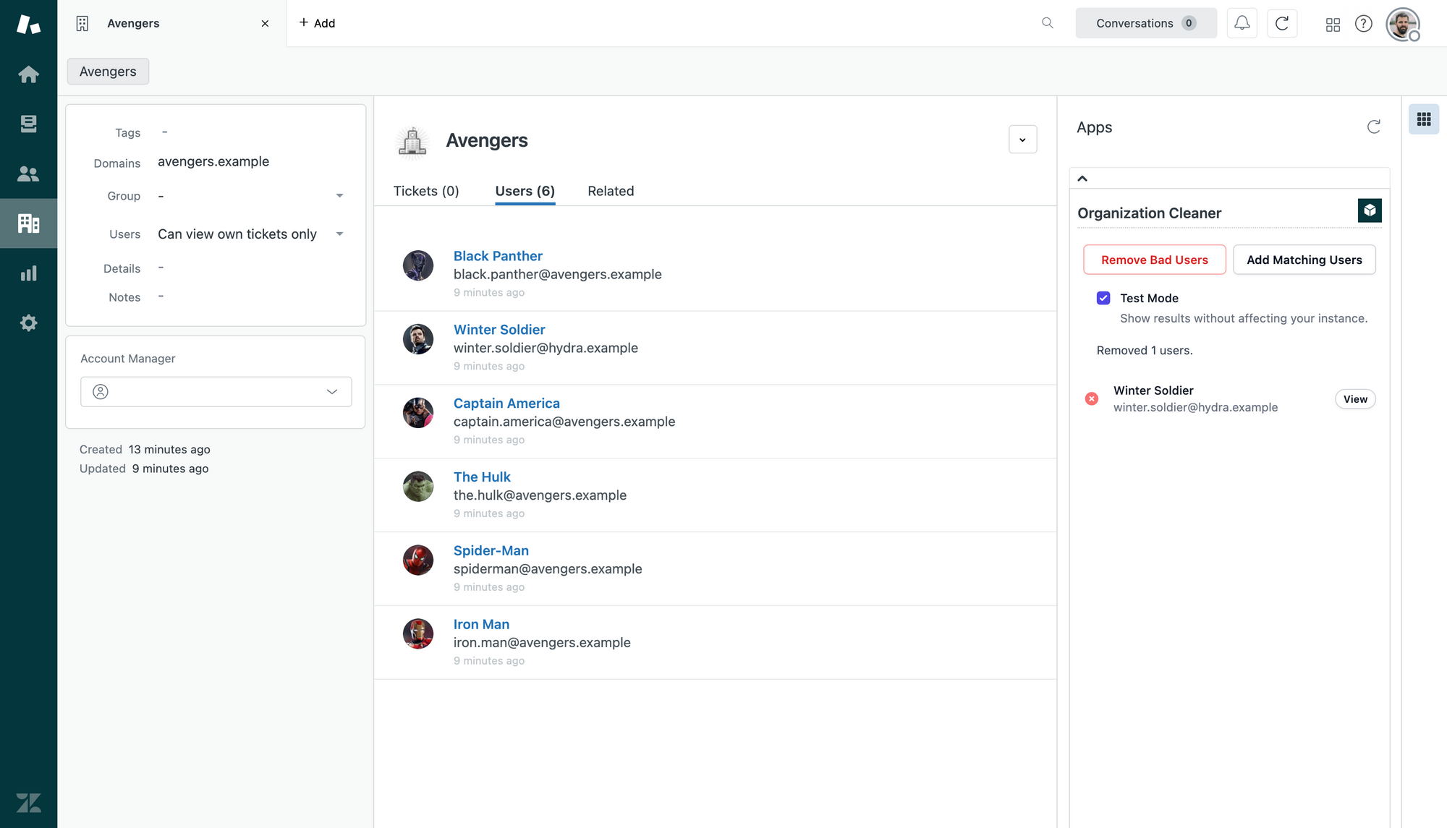
Task: Click Remove Bad Users button
Action: coord(1154,260)
